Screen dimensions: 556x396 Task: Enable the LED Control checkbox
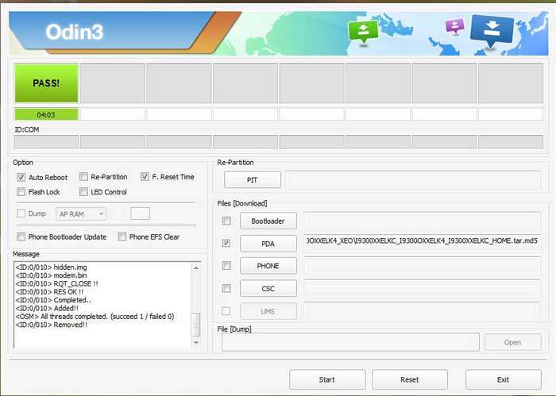click(83, 192)
